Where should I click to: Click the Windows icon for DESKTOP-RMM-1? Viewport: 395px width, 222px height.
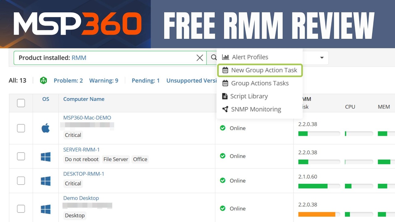(46, 181)
